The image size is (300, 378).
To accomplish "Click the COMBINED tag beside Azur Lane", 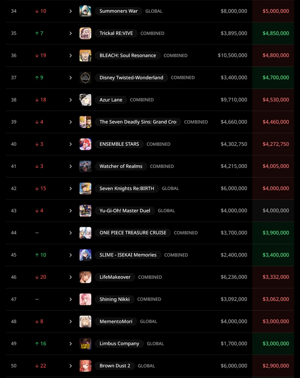I will [x=142, y=100].
